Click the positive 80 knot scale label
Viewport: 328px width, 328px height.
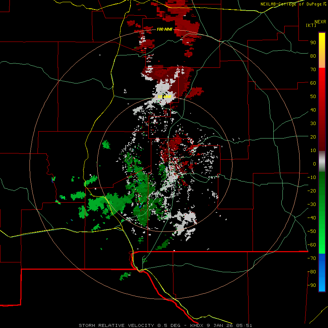[x=313, y=56]
